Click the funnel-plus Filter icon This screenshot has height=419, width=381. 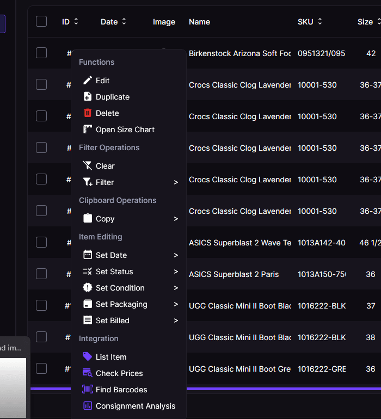[x=88, y=182]
